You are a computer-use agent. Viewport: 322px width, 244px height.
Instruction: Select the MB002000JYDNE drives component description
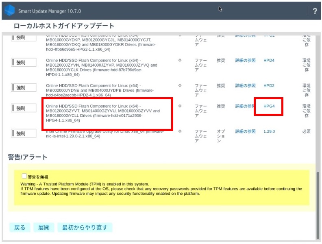click(100, 90)
